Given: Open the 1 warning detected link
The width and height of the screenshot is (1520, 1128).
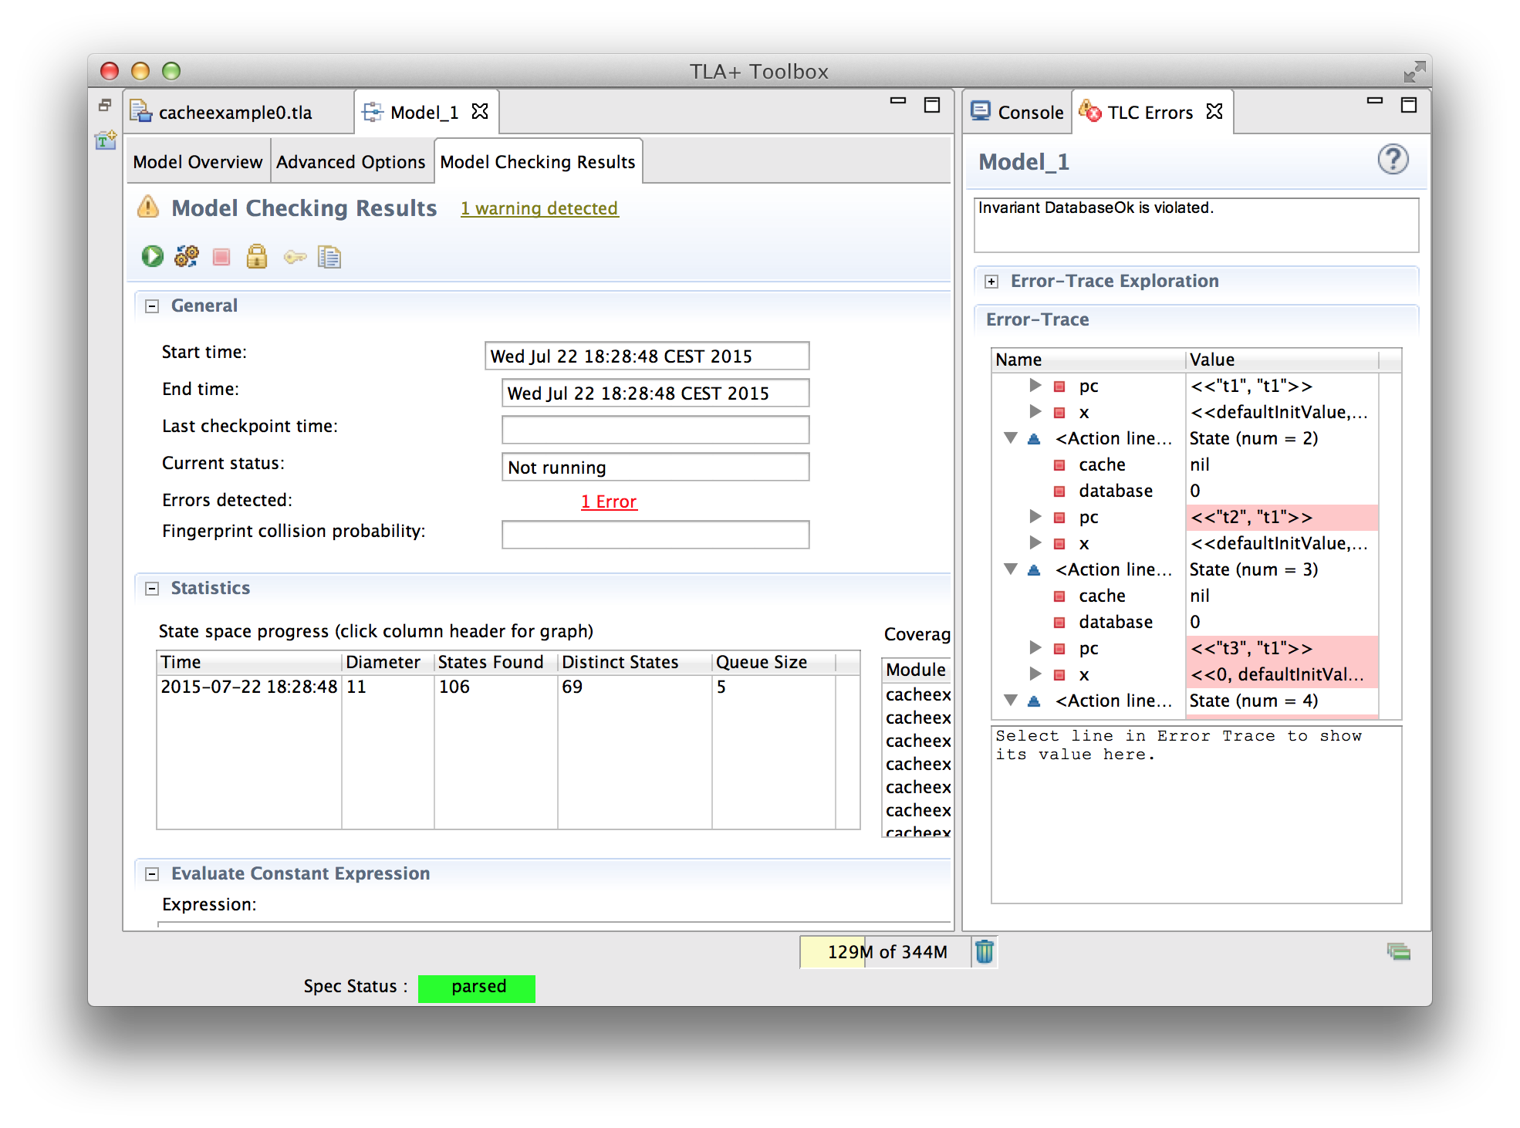Looking at the screenshot, I should [539, 208].
